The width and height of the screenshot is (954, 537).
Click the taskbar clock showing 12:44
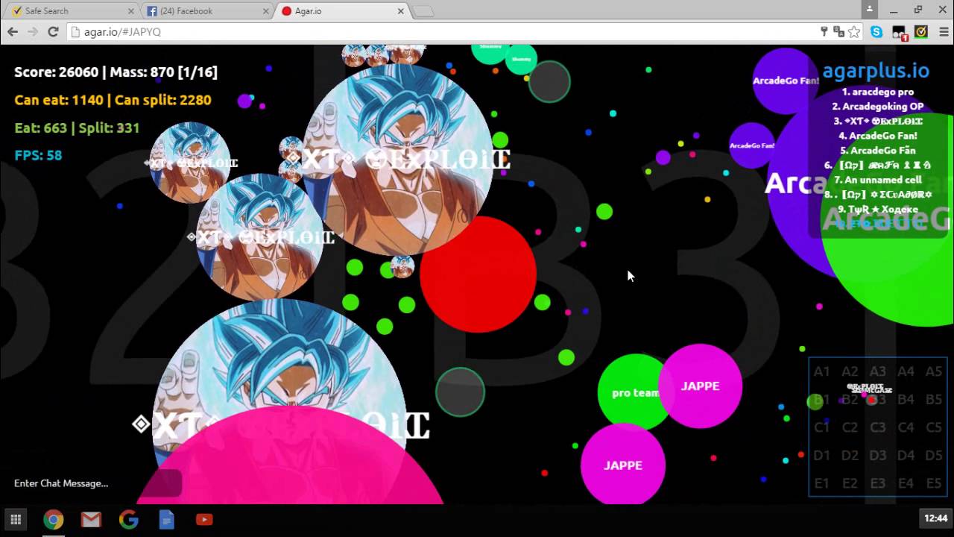pyautogui.click(x=935, y=518)
